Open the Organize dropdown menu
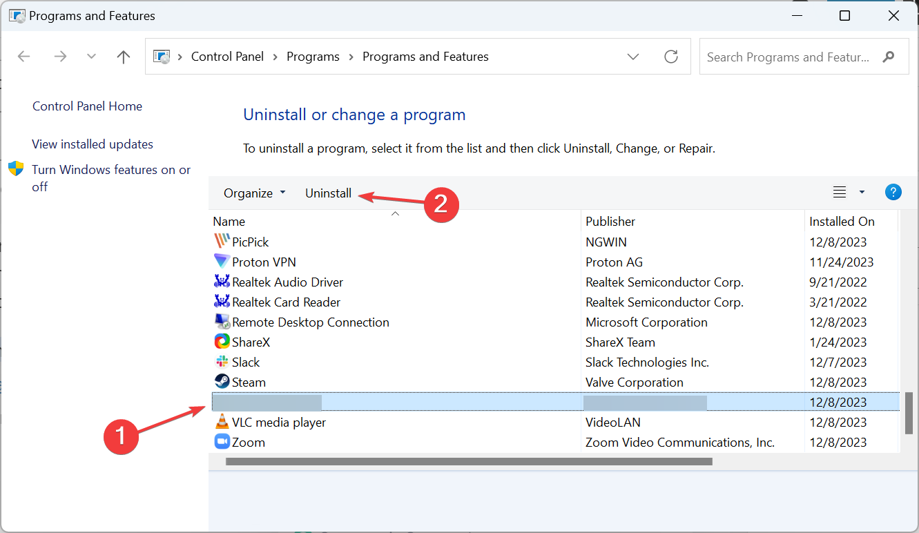This screenshot has height=533, width=919. pyautogui.click(x=254, y=193)
